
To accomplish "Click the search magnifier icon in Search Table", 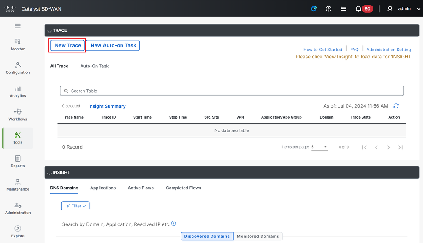I will point(66,91).
